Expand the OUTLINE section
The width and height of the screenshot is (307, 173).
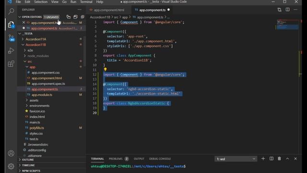coord(28,160)
